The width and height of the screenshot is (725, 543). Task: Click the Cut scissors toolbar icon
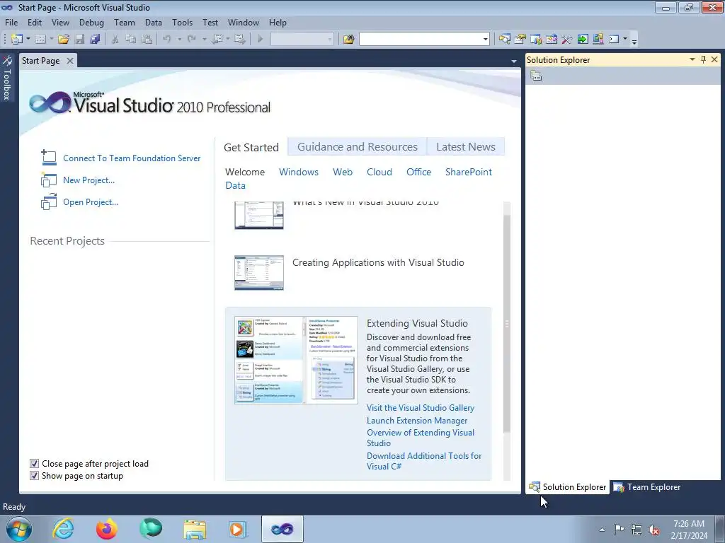115,40
